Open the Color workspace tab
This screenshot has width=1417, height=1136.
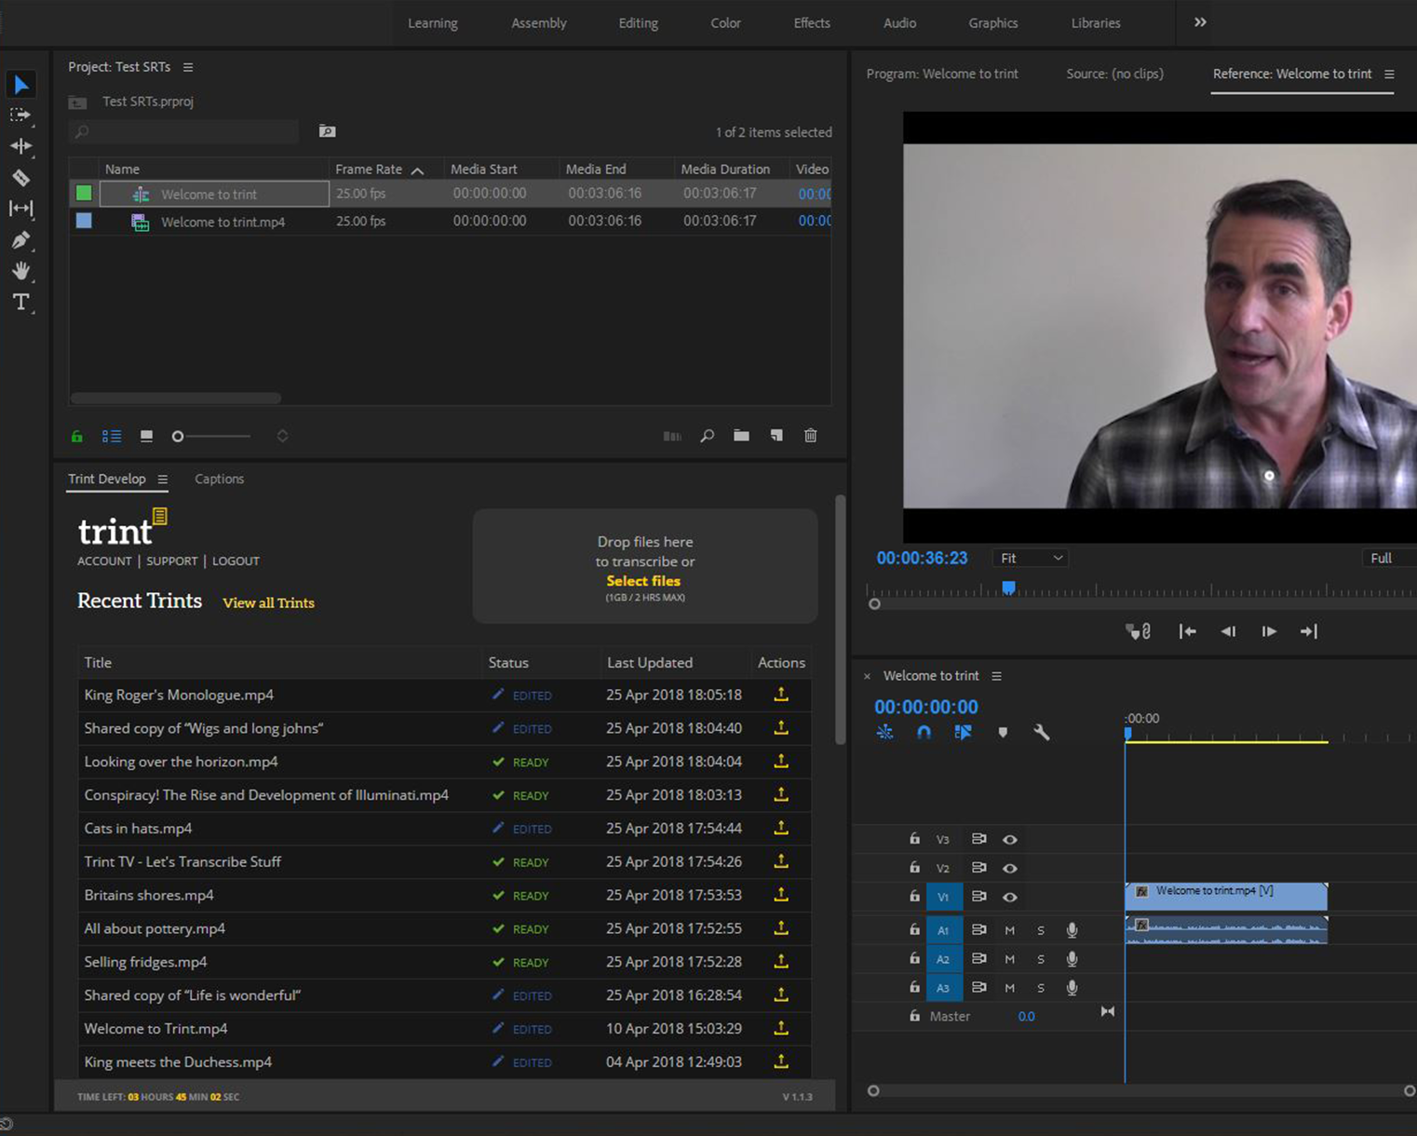pos(725,23)
